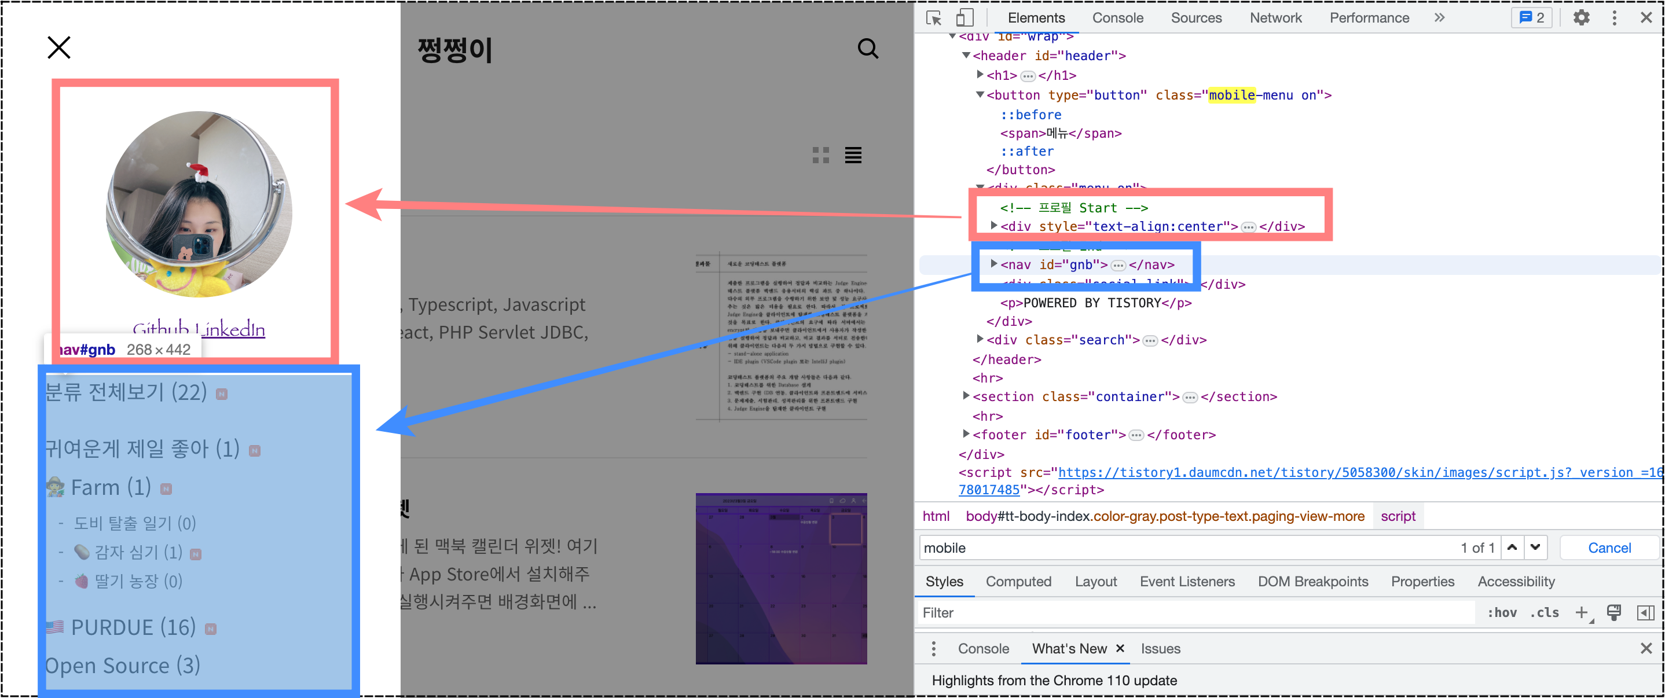Show more DevTools tabs chevron
Image resolution: width=1665 pixels, height=698 pixels.
pyautogui.click(x=1439, y=17)
